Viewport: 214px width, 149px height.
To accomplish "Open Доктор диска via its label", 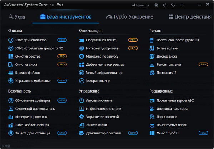I will point(167,56).
